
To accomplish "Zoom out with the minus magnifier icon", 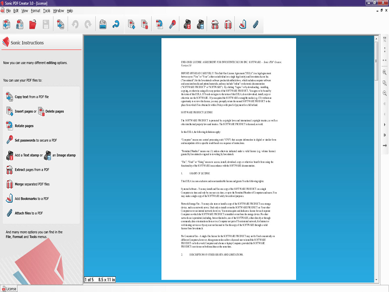I will [x=385, y=93].
